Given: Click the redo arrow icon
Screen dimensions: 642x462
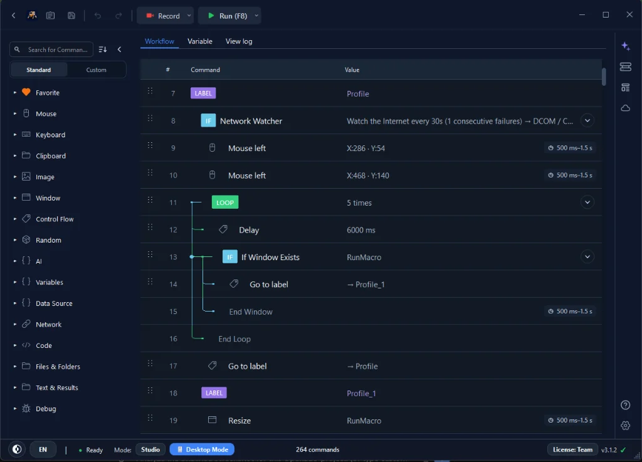Looking at the screenshot, I should [x=118, y=16].
